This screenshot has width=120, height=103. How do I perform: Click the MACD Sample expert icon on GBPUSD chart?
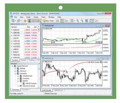point(101,62)
